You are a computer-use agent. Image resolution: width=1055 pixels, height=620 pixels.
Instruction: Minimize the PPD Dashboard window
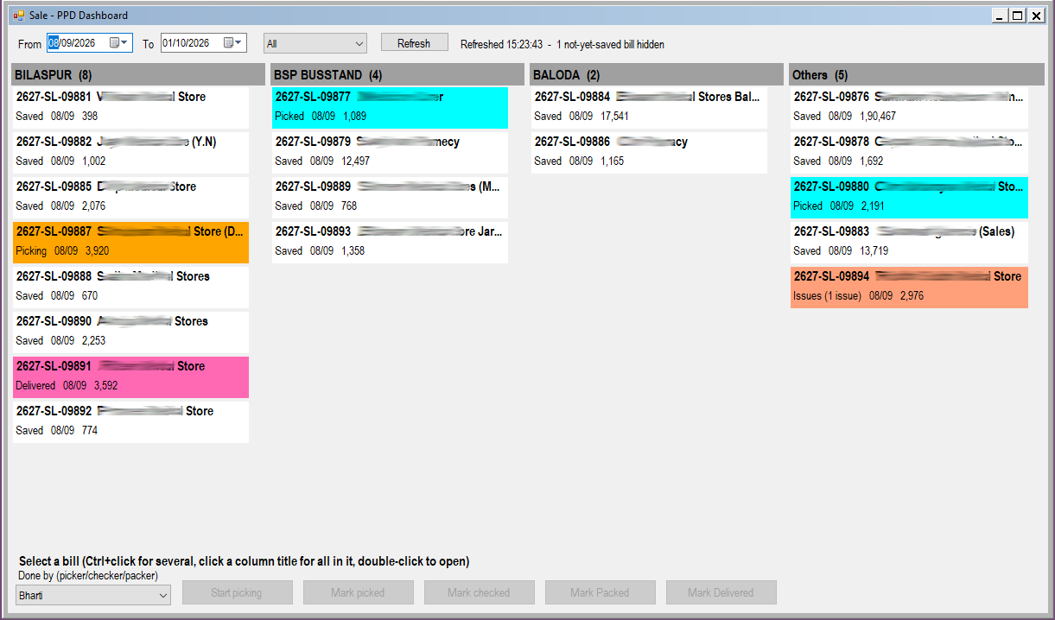tap(999, 16)
